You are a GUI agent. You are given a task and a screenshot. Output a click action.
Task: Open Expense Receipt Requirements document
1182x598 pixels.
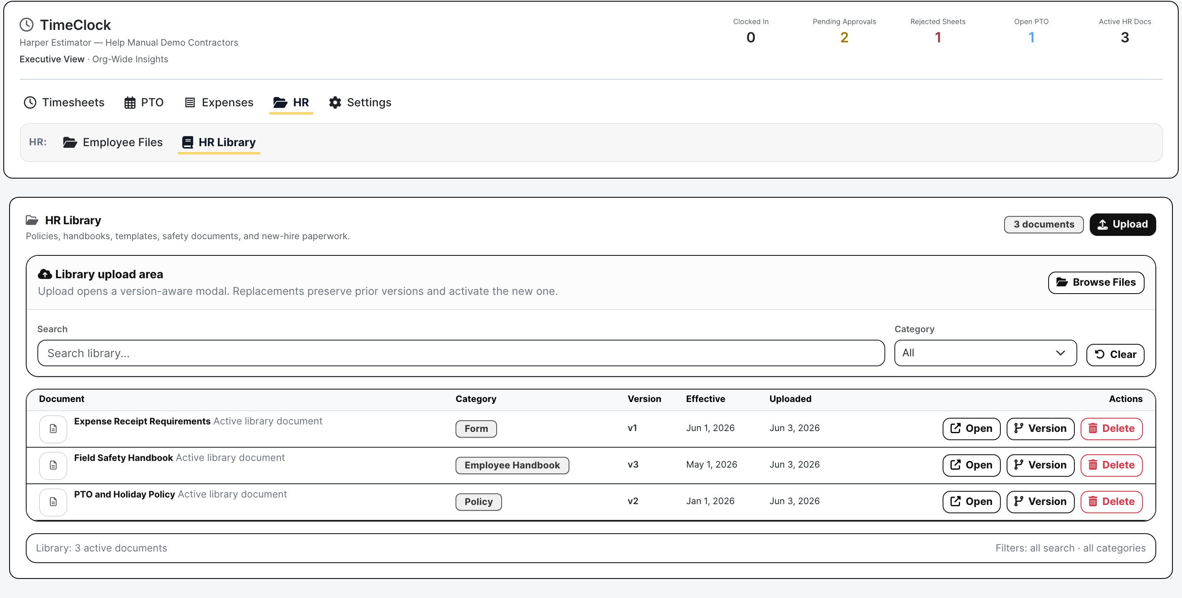click(x=971, y=428)
